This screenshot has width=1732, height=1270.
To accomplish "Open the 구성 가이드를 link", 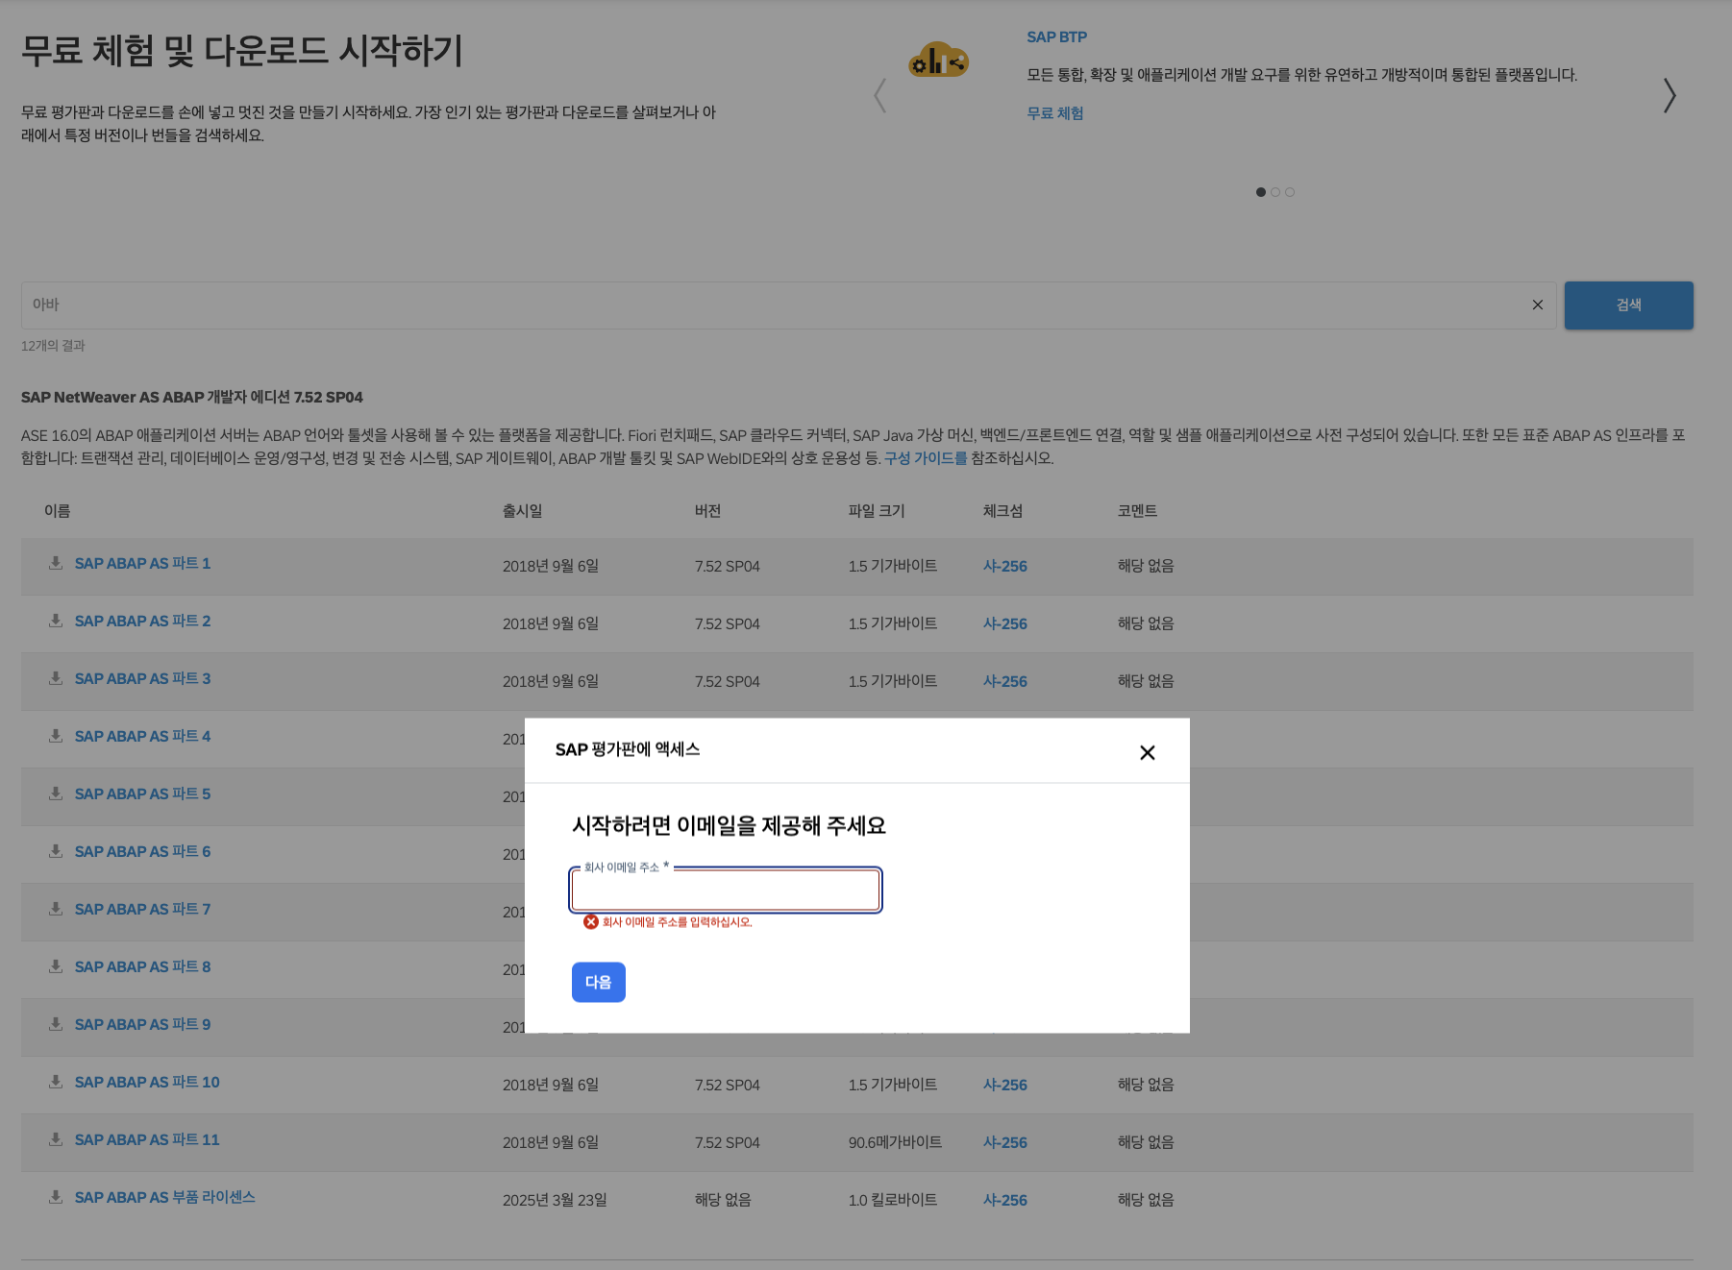I will point(926,458).
